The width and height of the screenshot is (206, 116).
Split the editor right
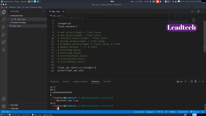click(198, 12)
